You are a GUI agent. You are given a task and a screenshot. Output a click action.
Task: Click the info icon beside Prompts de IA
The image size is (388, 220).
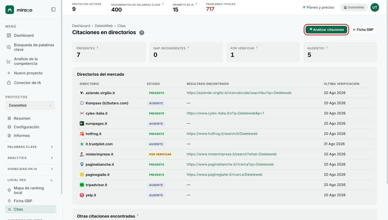(x=196, y=4)
